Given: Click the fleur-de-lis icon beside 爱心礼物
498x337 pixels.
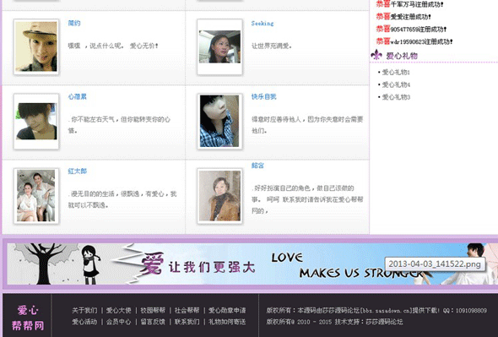Looking at the screenshot, I should pyautogui.click(x=376, y=55).
